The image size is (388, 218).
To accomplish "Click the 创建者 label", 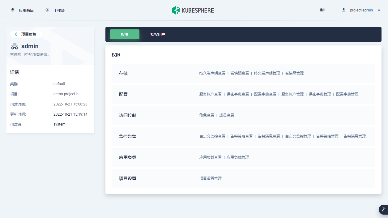I will (x=16, y=124).
